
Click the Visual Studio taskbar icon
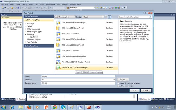pos(97,107)
